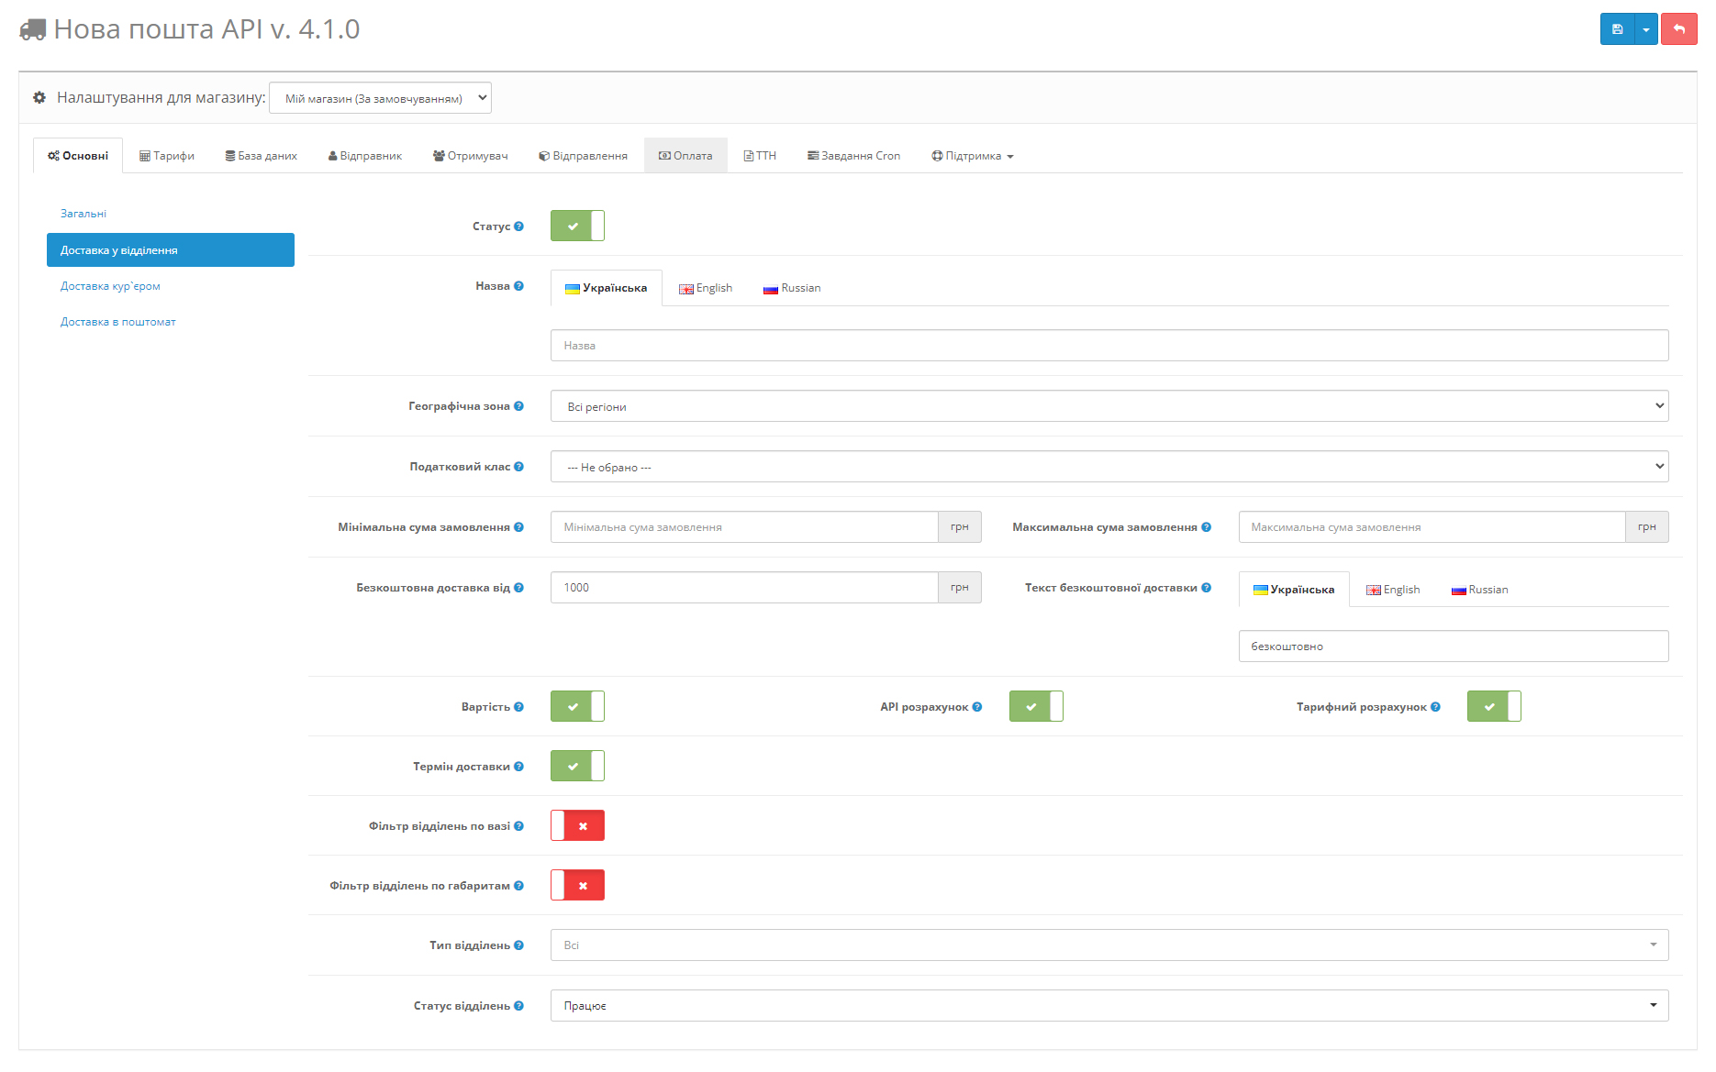Toggle the Статус switch

[x=577, y=226]
